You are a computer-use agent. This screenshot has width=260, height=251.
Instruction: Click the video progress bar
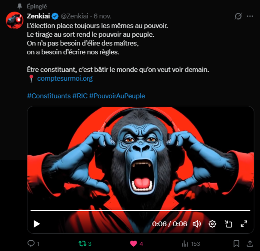(x=140, y=210)
